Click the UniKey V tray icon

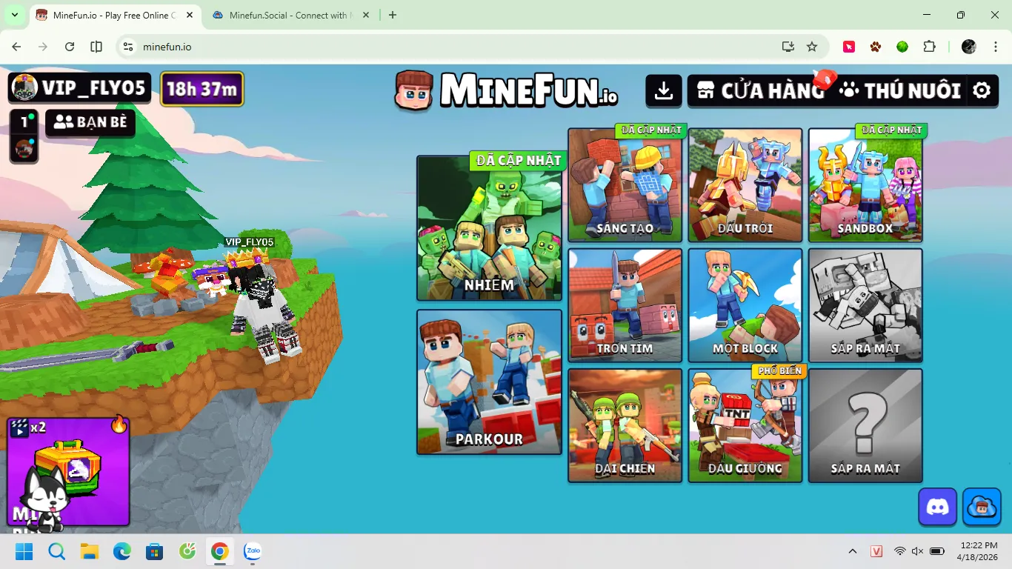[877, 551]
